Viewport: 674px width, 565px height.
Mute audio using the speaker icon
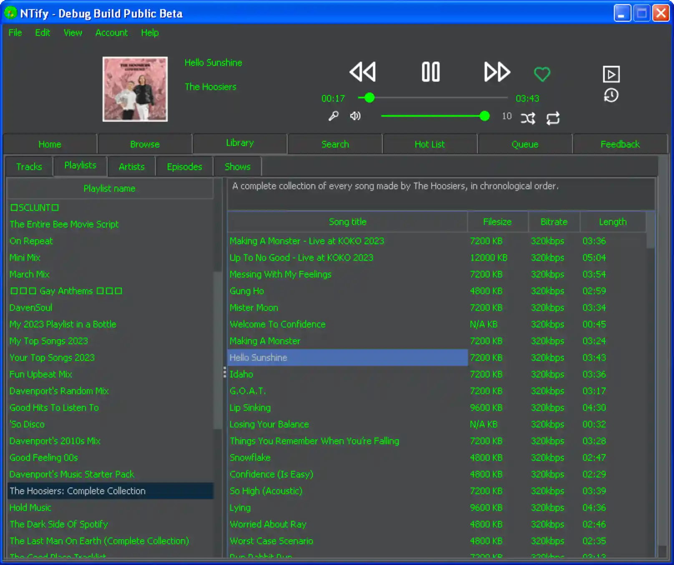355,116
